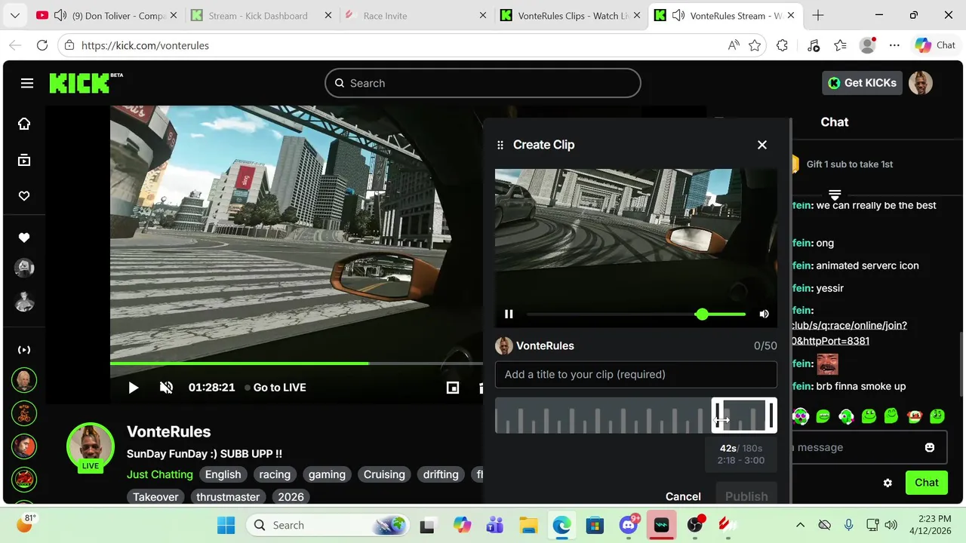The image size is (966, 543).
Task: Open race join link in chat
Action: click(849, 333)
